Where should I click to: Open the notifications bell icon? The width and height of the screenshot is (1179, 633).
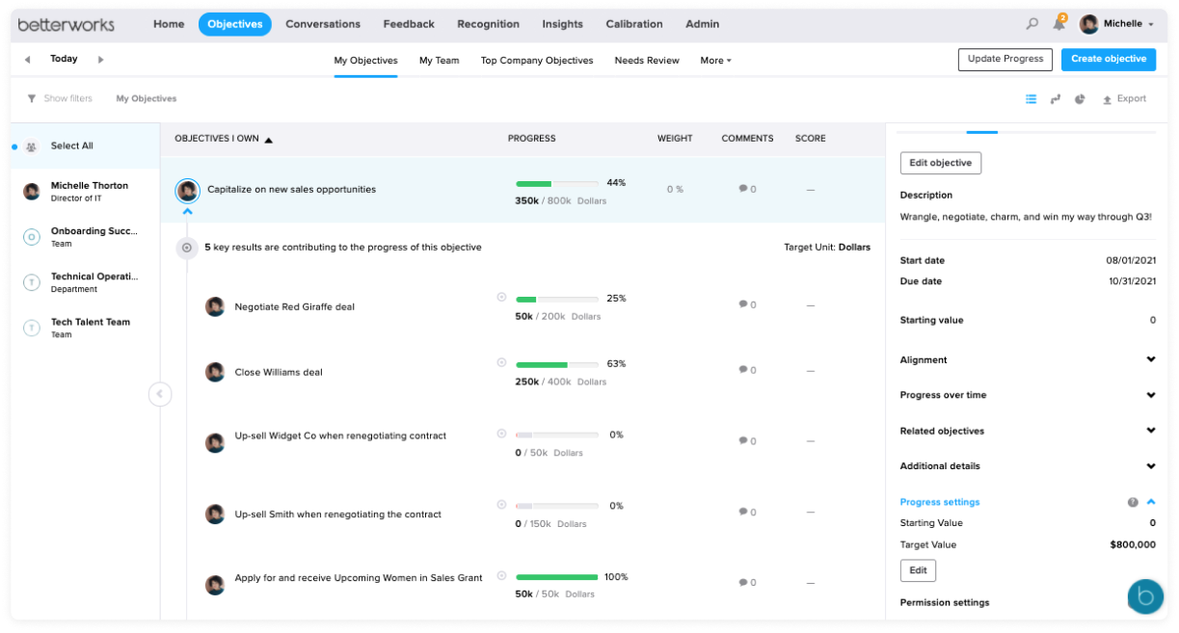[x=1058, y=24]
